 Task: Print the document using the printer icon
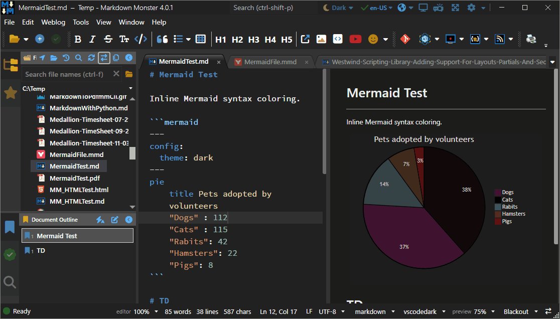[531, 39]
